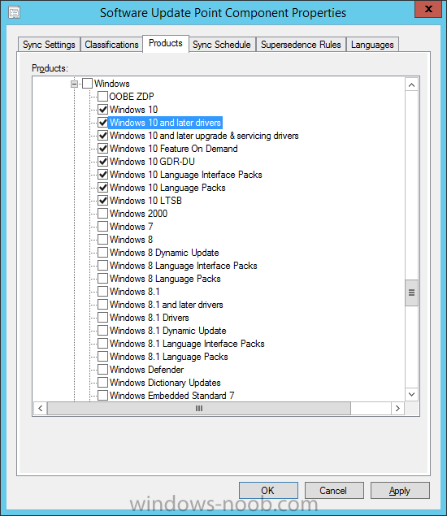Select the 'Windows 8.1 Dynamic Update' label
The height and width of the screenshot is (516, 447).
(168, 331)
